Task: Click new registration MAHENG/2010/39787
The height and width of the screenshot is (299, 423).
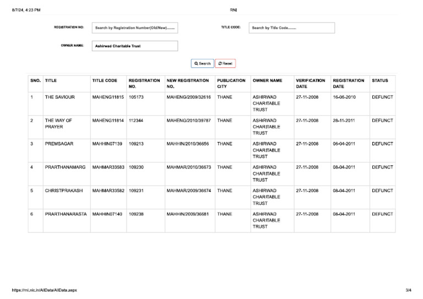Action: coord(188,121)
